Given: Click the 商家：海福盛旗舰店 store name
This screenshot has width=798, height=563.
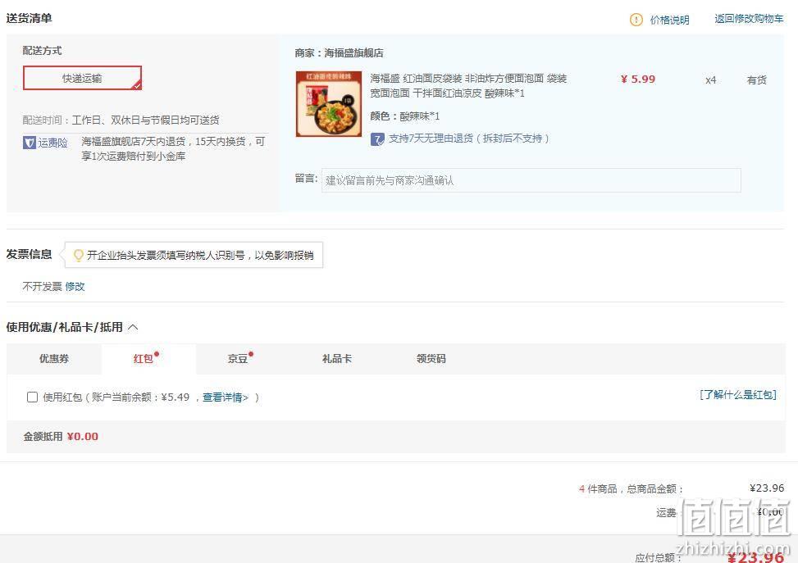Looking at the screenshot, I should coord(339,53).
